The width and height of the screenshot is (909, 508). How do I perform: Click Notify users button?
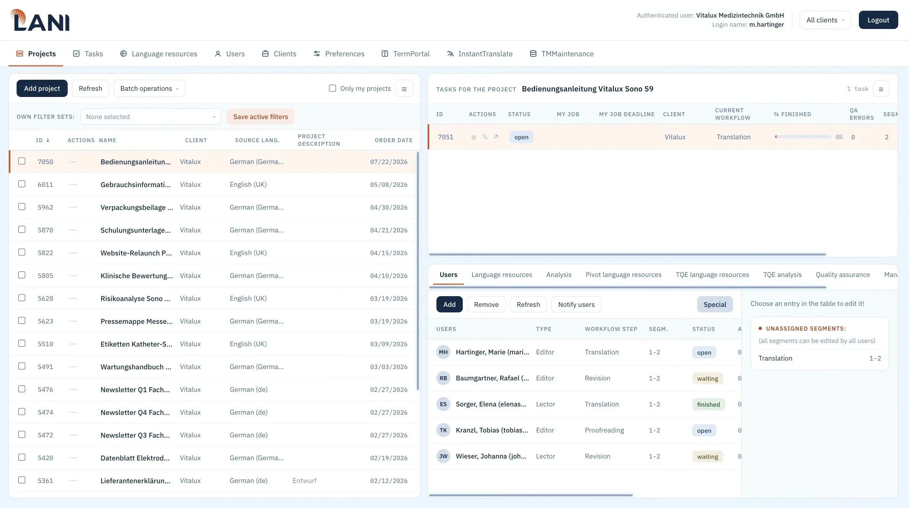pyautogui.click(x=576, y=305)
